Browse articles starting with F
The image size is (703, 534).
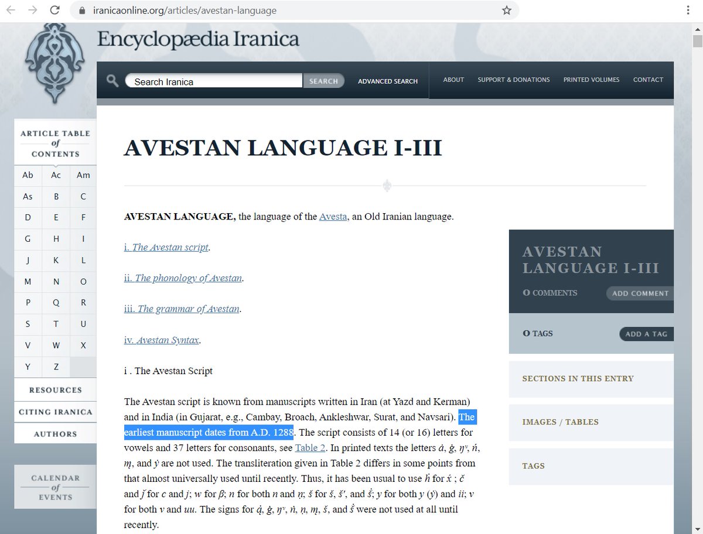click(83, 217)
